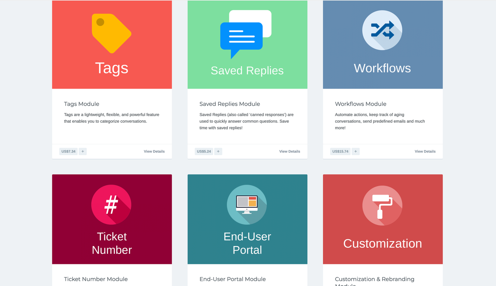Click the Automate actions description text
Image resolution: width=496 pixels, height=286 pixels.
(380, 121)
